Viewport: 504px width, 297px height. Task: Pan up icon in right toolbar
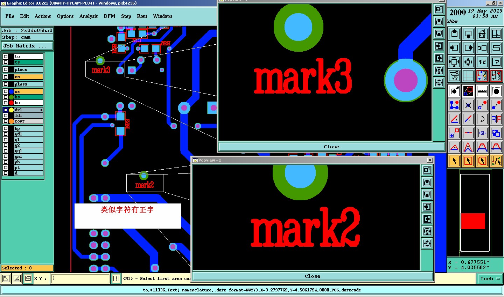tap(454, 34)
